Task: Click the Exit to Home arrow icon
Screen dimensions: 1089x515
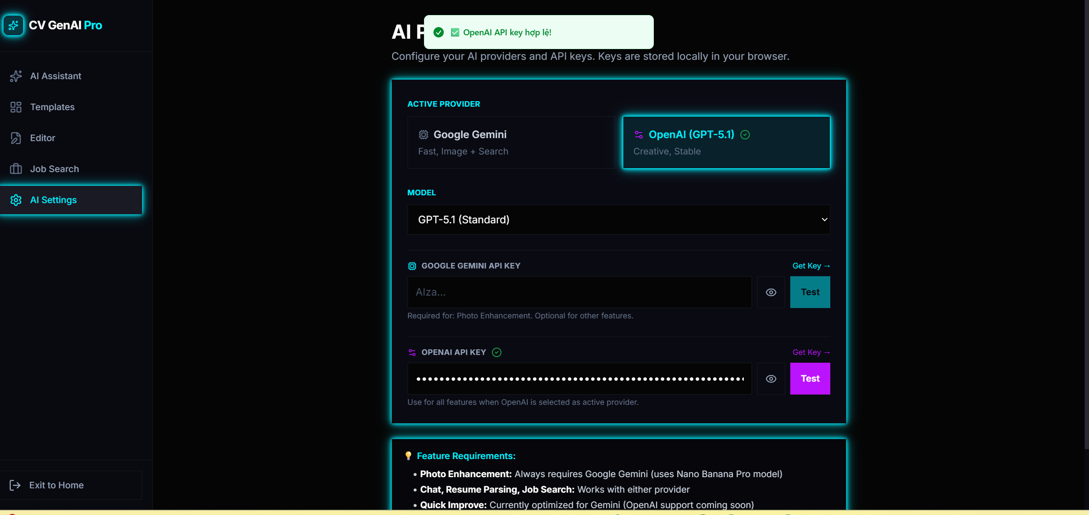Action: click(x=15, y=485)
